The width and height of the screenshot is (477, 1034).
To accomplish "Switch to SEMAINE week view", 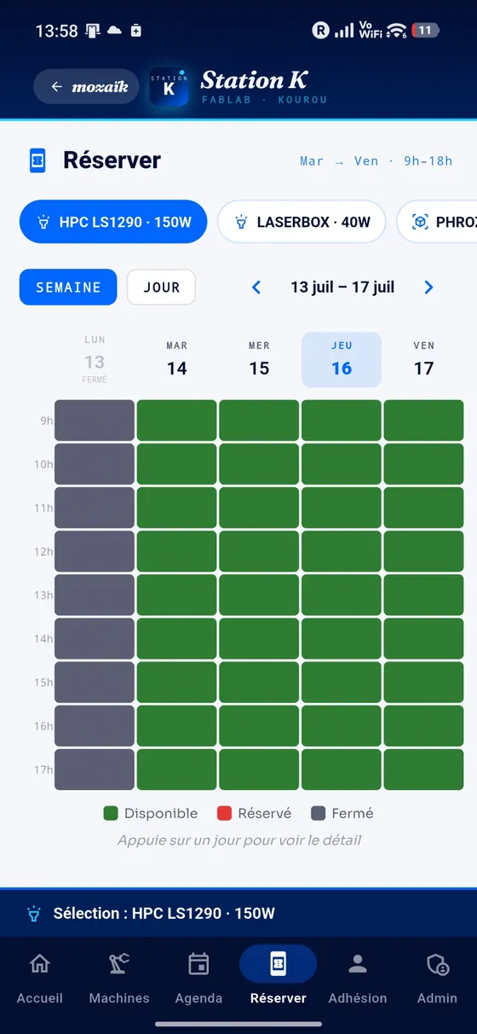I will click(x=68, y=288).
